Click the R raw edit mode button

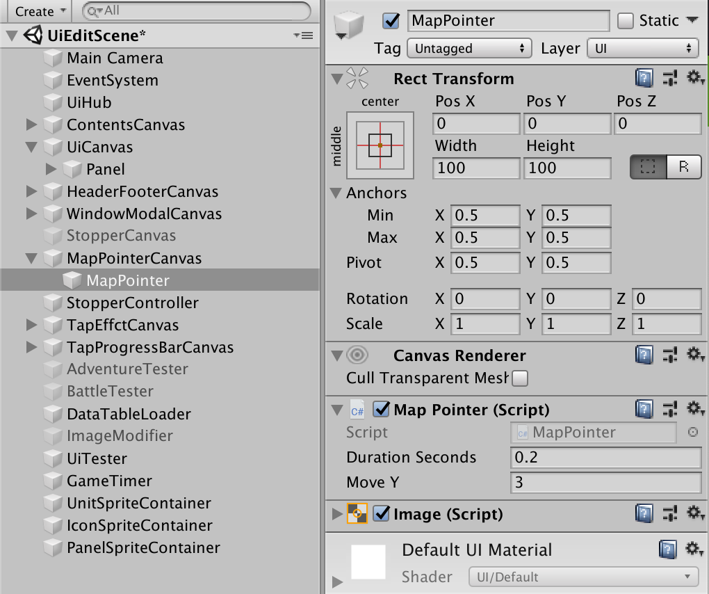click(x=685, y=167)
